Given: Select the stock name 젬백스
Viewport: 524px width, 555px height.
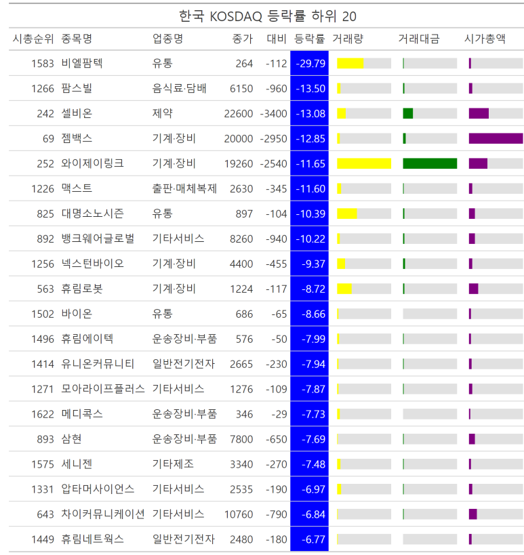Looking at the screenshot, I should [77, 138].
